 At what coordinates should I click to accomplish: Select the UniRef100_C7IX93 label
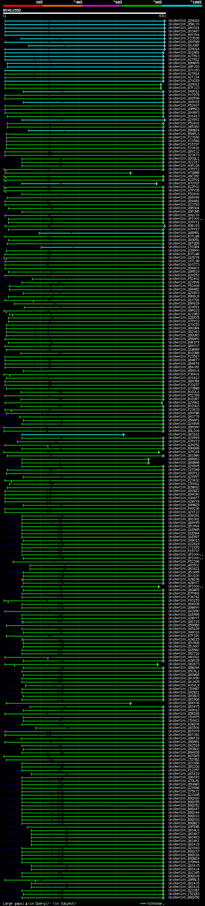coord(184,547)
